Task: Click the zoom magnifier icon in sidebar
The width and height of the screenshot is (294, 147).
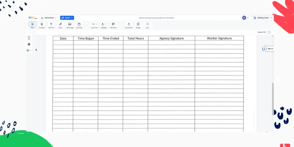Action: tap(28, 50)
